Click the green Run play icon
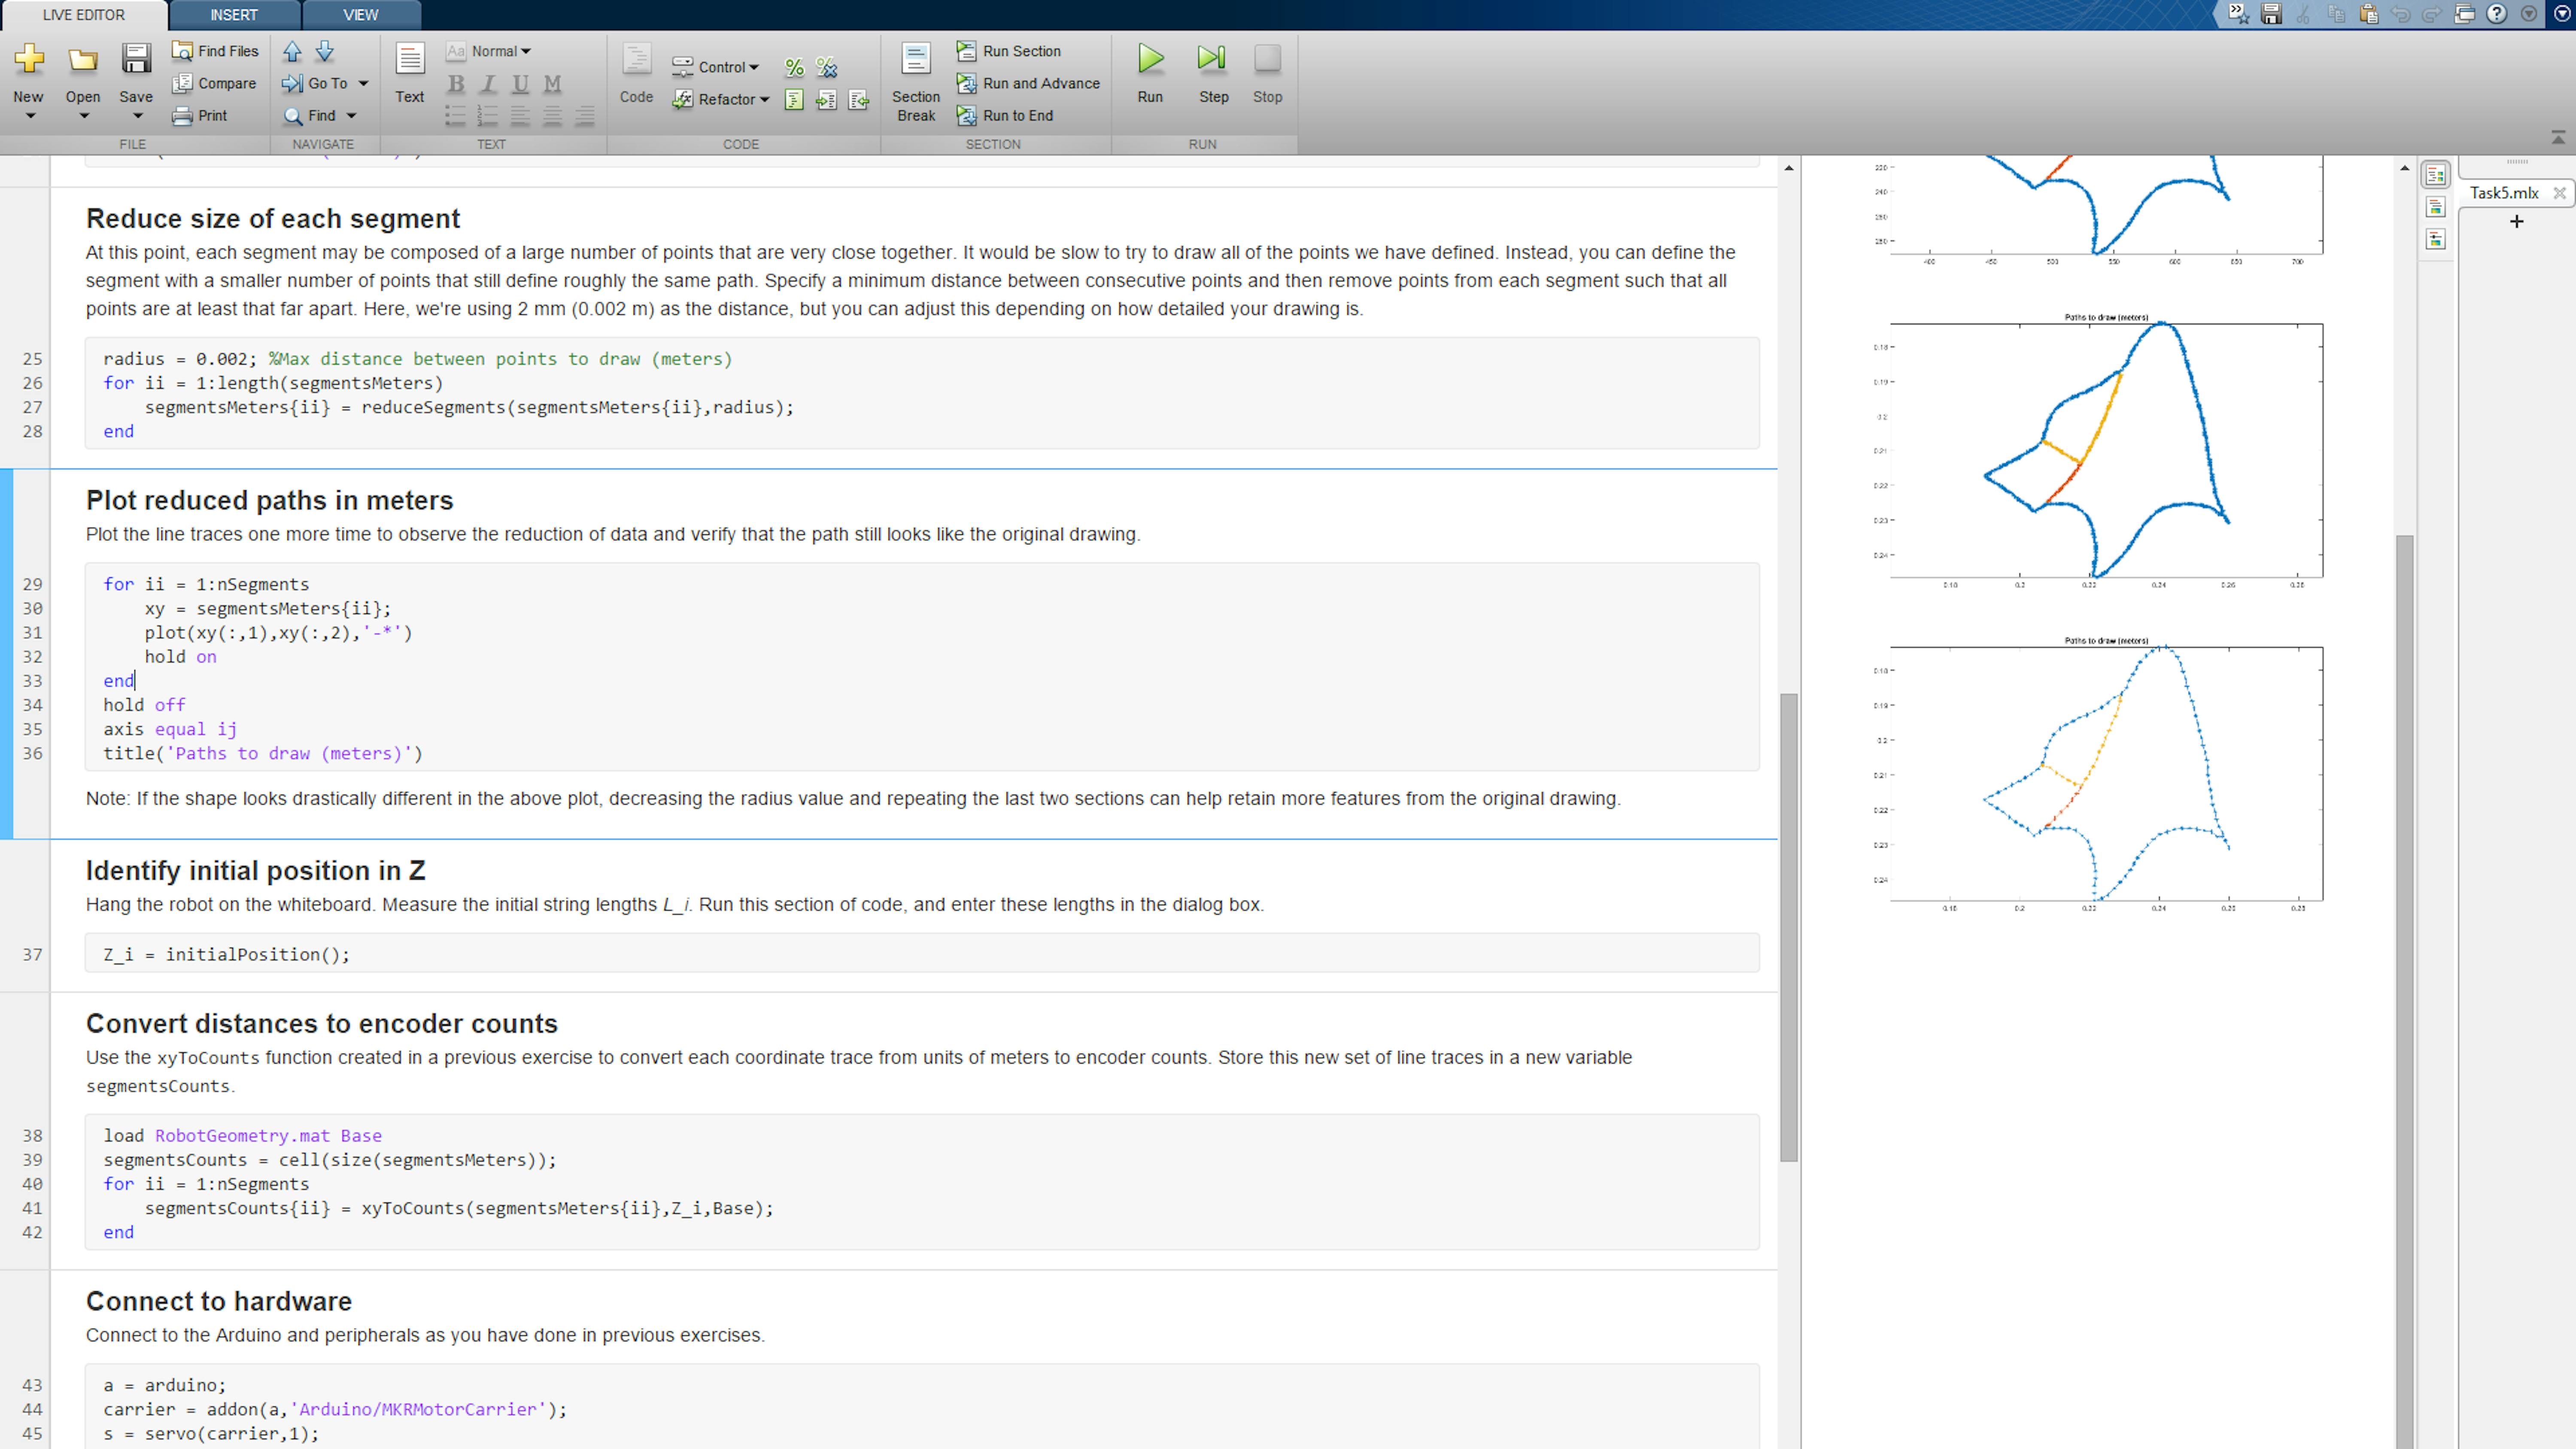This screenshot has height=1449, width=2576. pos(1151,59)
